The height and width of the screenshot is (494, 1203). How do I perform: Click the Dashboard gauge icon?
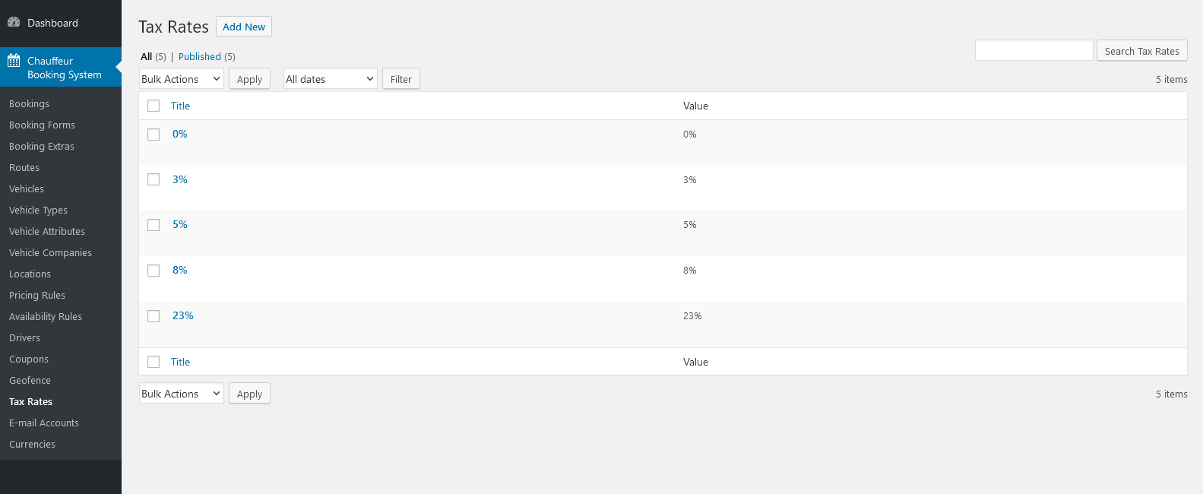pos(14,23)
